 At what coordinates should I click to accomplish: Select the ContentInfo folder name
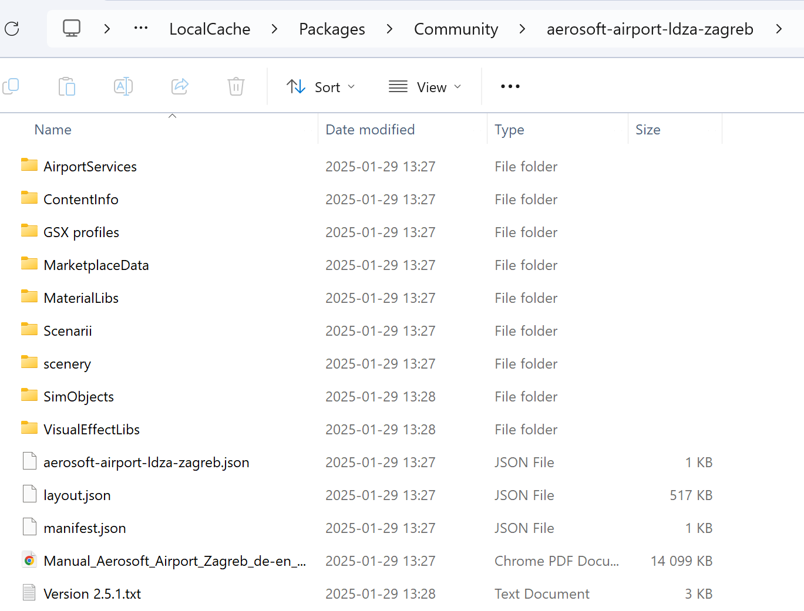(x=81, y=200)
